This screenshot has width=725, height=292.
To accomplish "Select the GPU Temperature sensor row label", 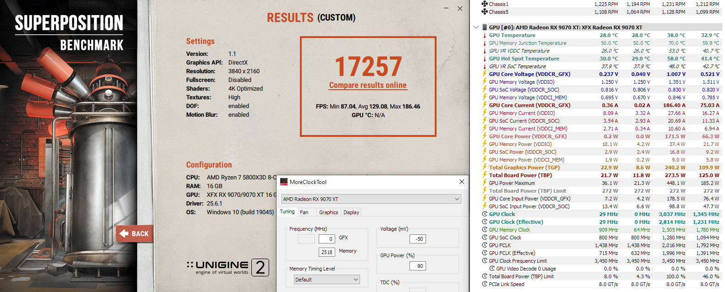I will pyautogui.click(x=512, y=35).
